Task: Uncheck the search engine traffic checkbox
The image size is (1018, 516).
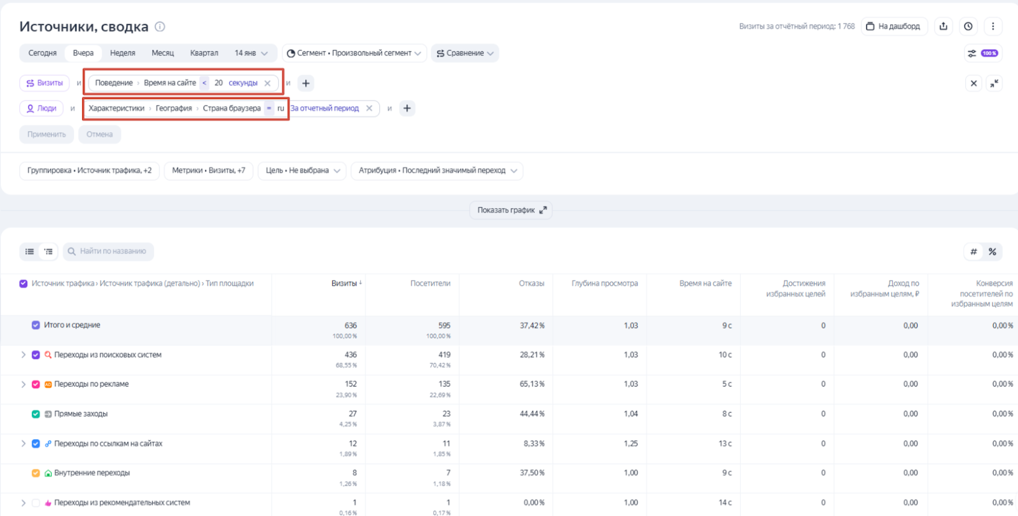Action: [36, 355]
